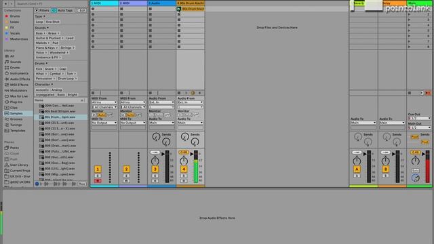Screen dimensions: 434x244
Task: Open the Sounds category in Library
Action: click(x=16, y=62)
